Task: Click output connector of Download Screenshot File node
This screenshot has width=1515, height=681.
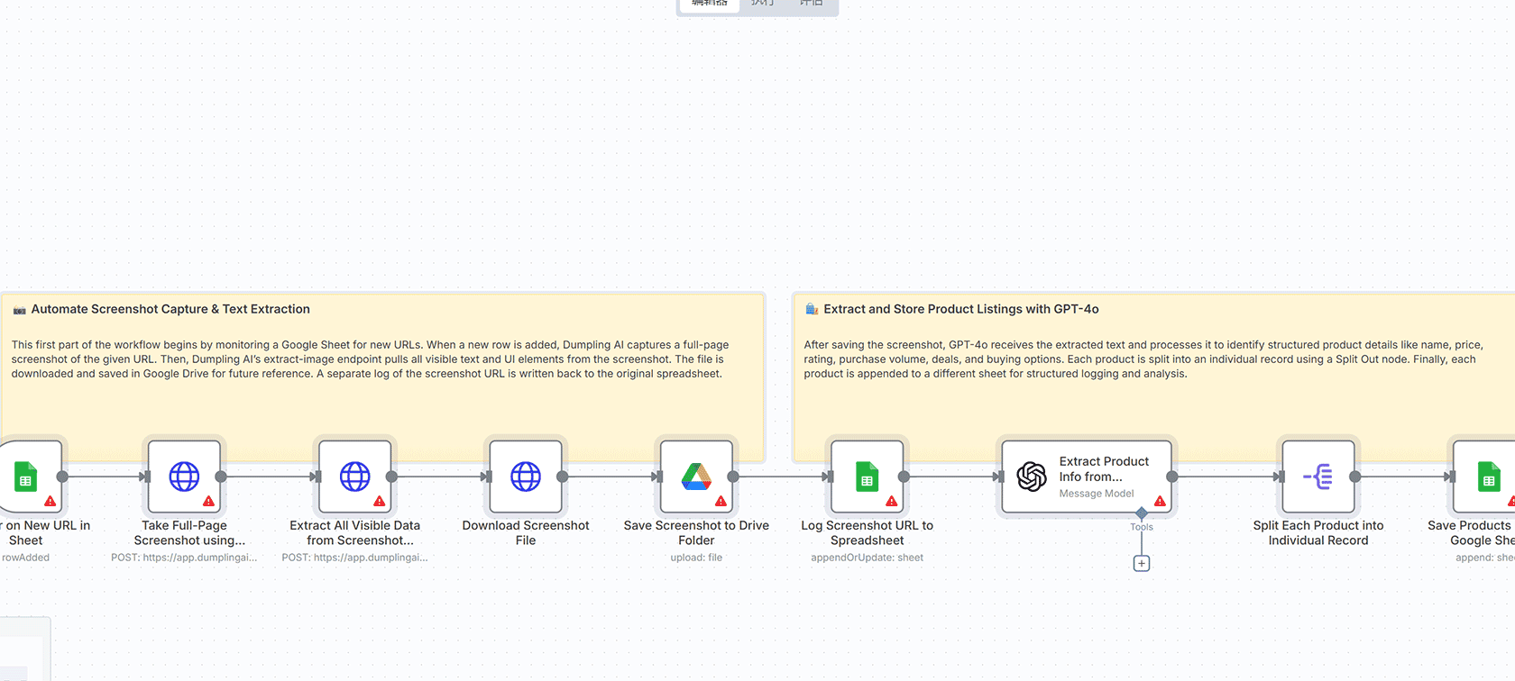Action: [x=563, y=477]
